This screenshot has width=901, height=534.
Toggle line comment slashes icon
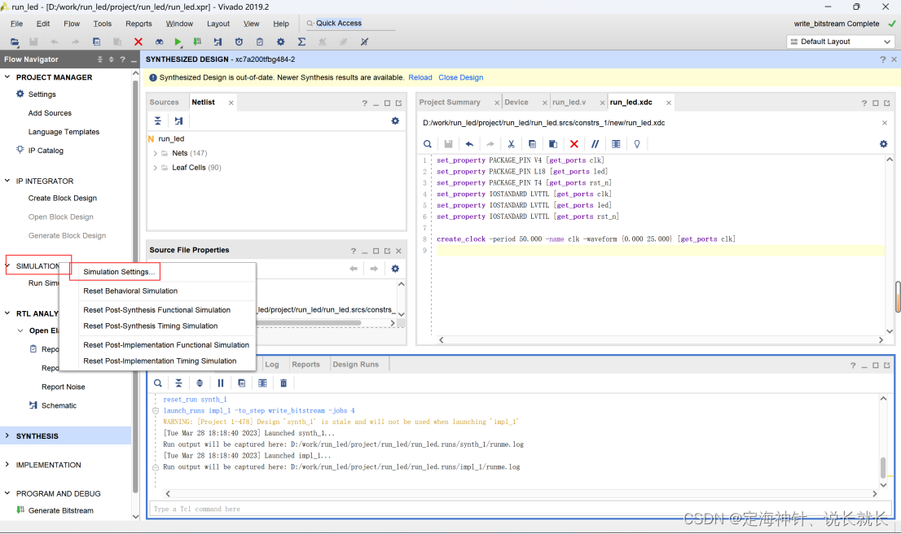[596, 144]
